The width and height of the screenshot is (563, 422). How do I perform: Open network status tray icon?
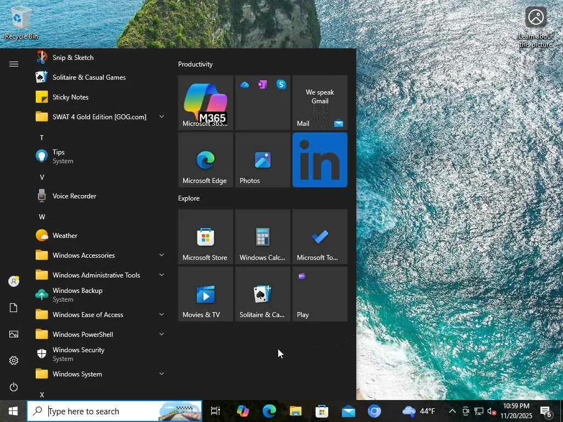coord(479,411)
